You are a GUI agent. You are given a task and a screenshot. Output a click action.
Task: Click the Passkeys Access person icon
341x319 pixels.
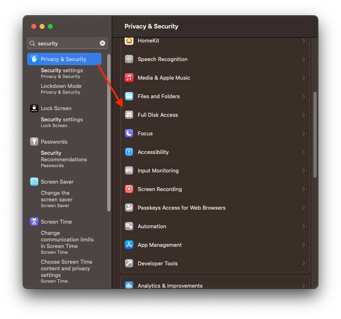tap(129, 208)
